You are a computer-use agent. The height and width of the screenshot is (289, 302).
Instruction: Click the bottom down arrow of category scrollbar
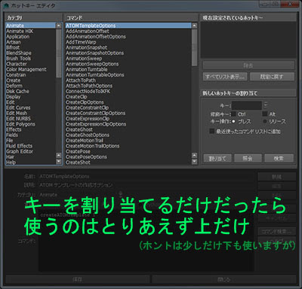tap(59, 162)
